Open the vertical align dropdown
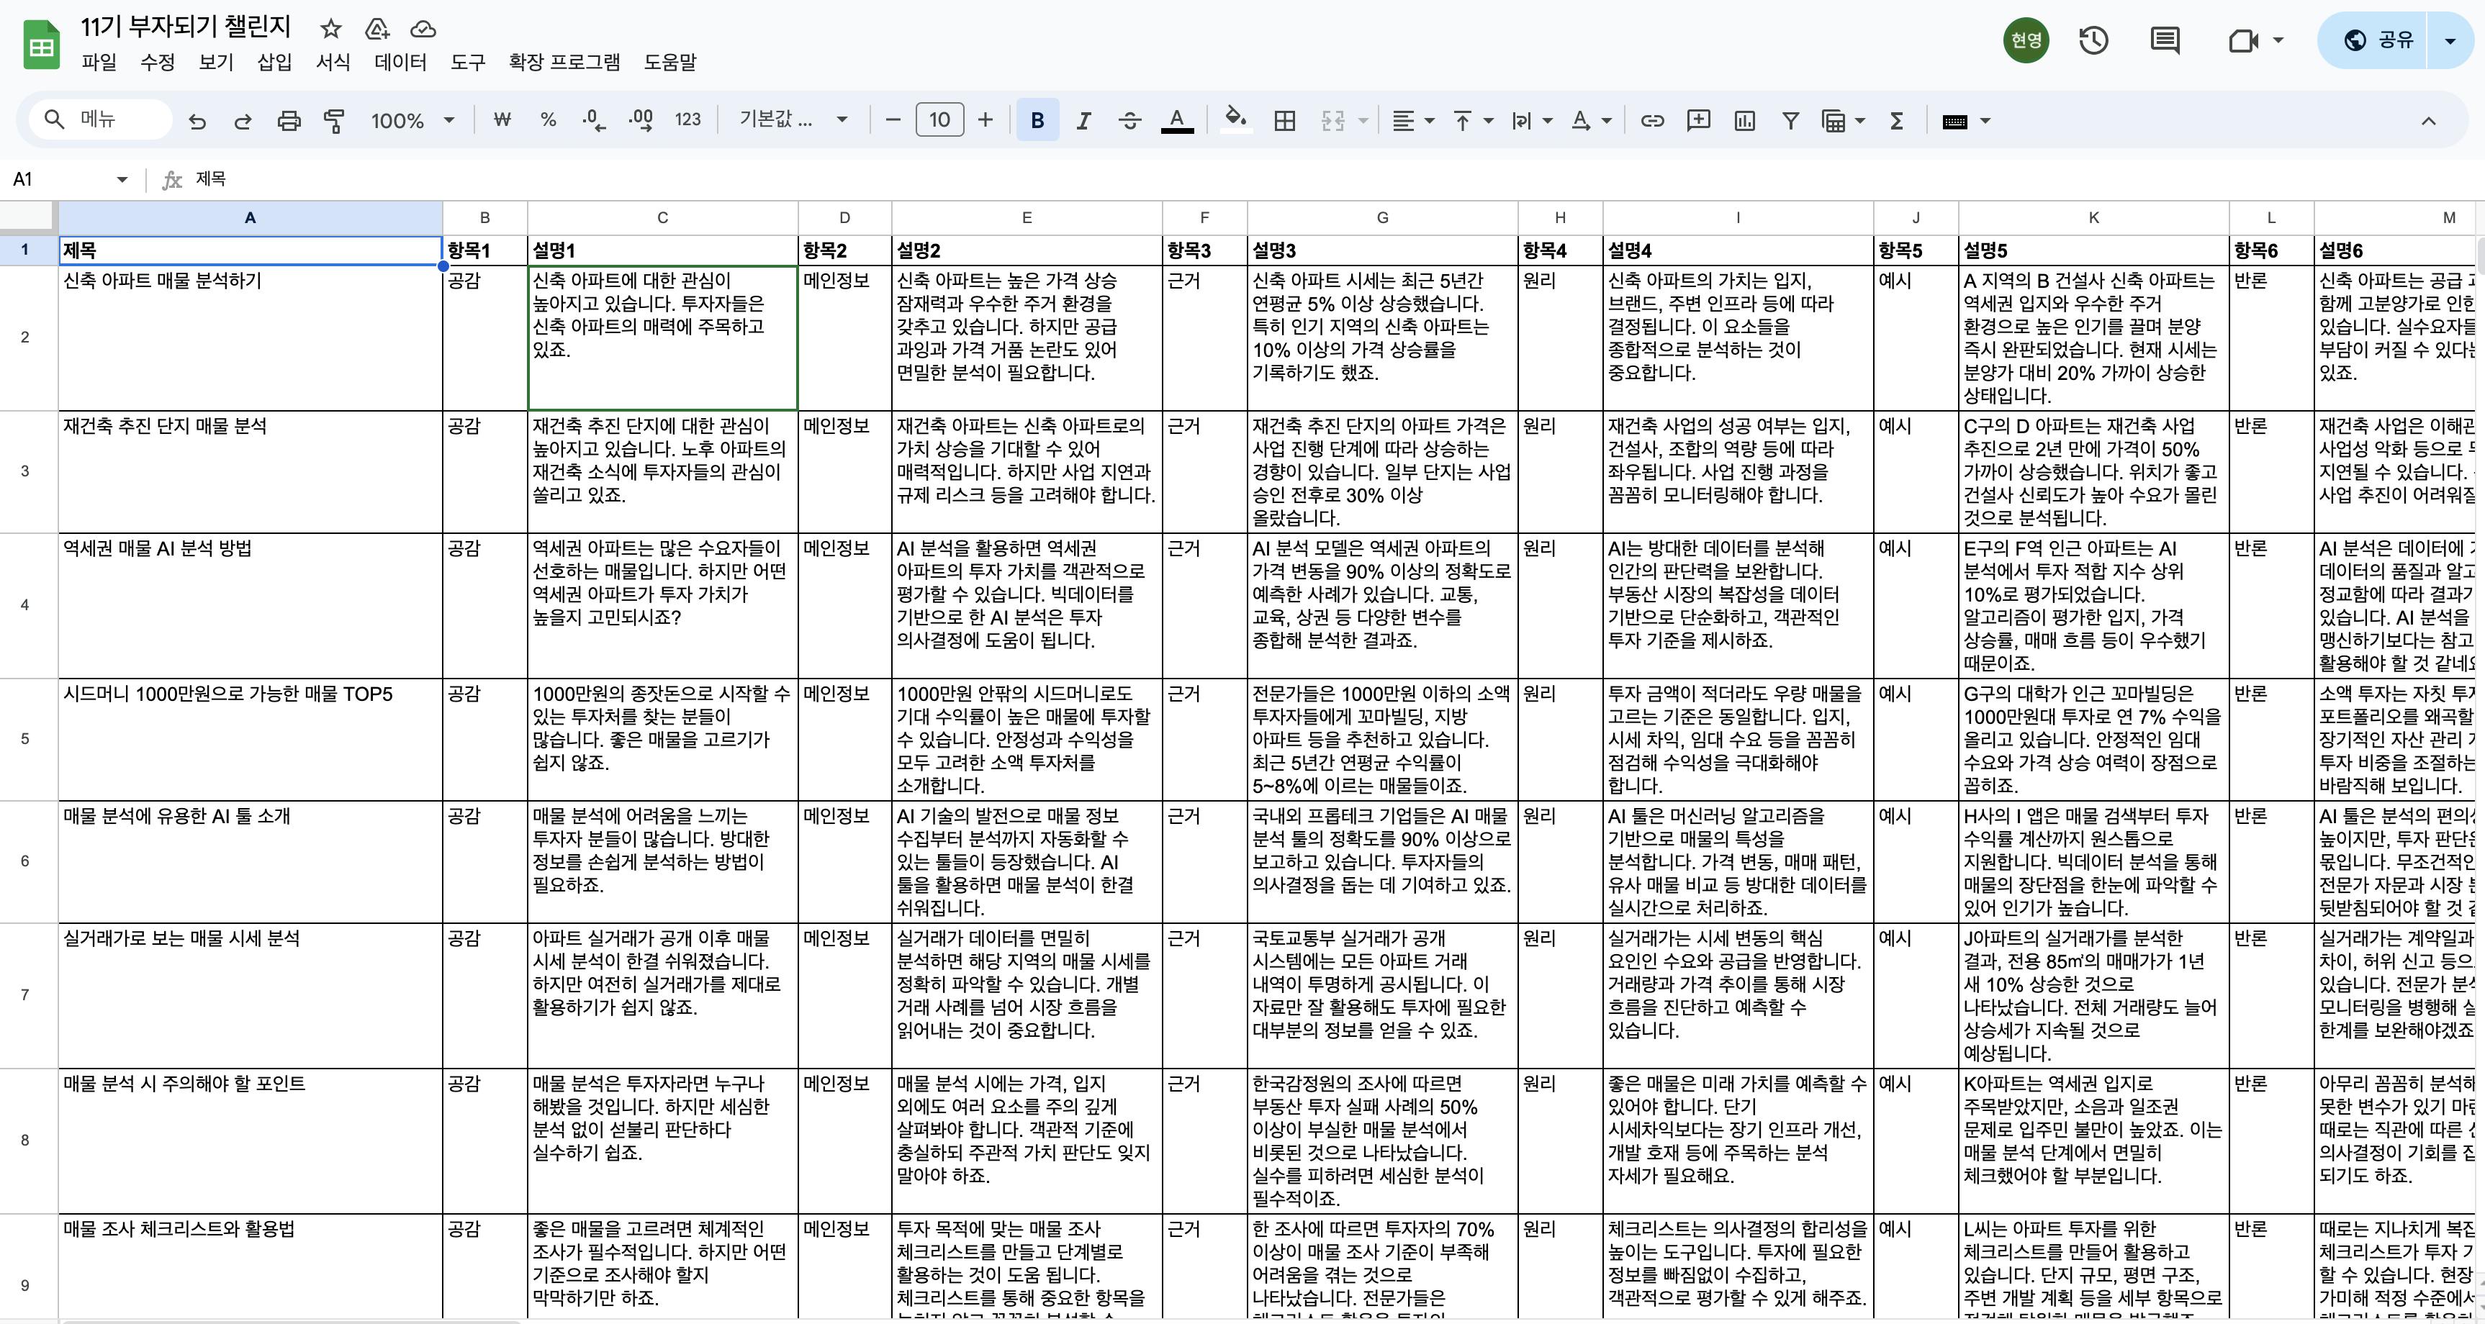This screenshot has height=1324, width=2485. [x=1473, y=121]
